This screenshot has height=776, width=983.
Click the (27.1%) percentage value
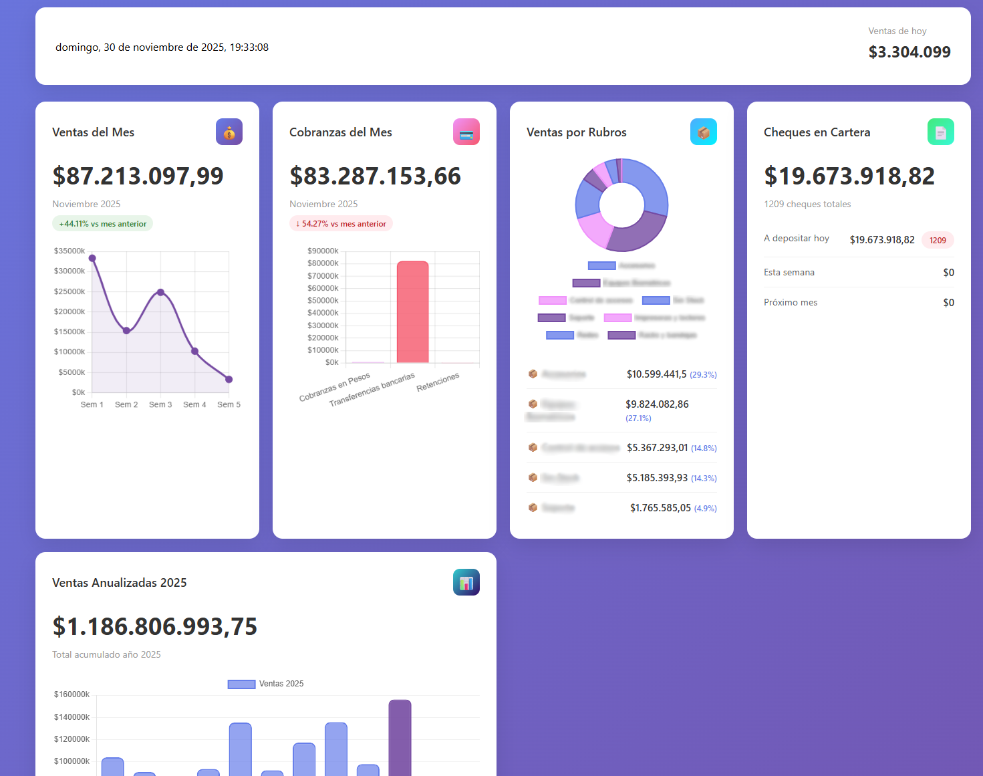coord(638,418)
